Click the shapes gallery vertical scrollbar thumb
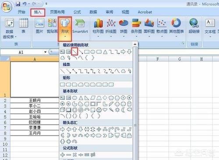Viewport: 219px width, 160px height. 135,125
